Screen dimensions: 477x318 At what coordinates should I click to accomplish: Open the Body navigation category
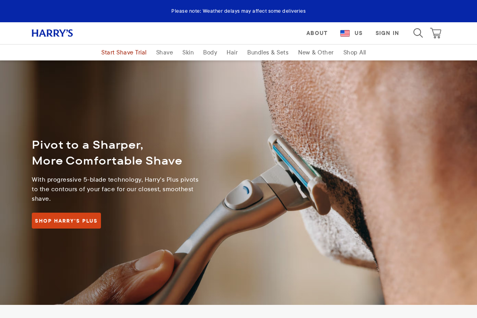pyautogui.click(x=210, y=52)
